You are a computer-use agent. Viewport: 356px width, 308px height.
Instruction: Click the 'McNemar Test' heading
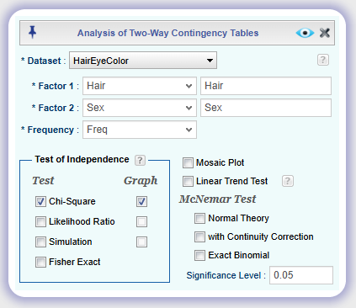coord(217,199)
